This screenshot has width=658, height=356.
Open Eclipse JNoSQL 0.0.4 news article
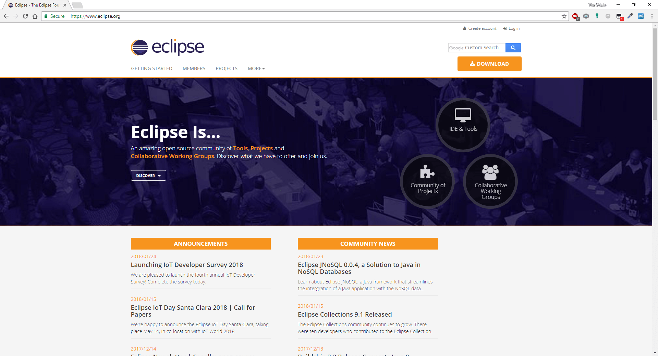359,268
